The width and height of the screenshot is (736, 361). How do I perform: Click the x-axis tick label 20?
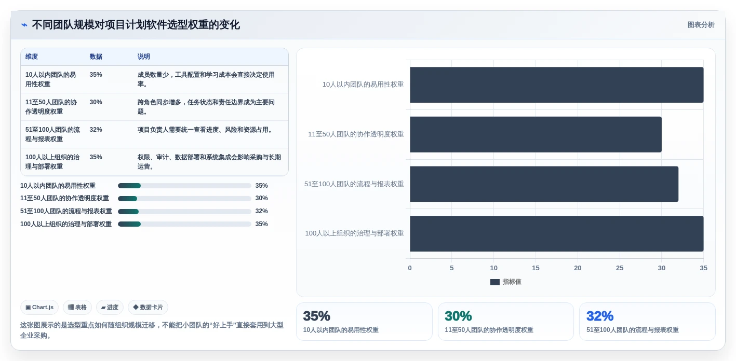point(578,268)
